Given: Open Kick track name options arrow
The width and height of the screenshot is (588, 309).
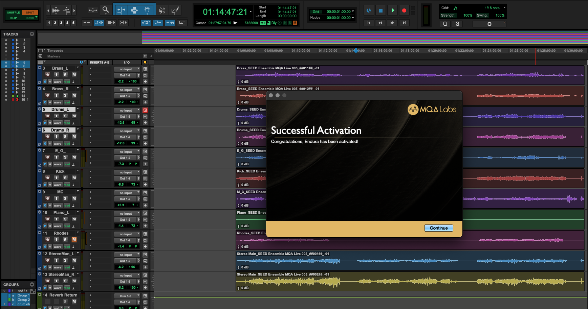Looking at the screenshot, I should [78, 171].
